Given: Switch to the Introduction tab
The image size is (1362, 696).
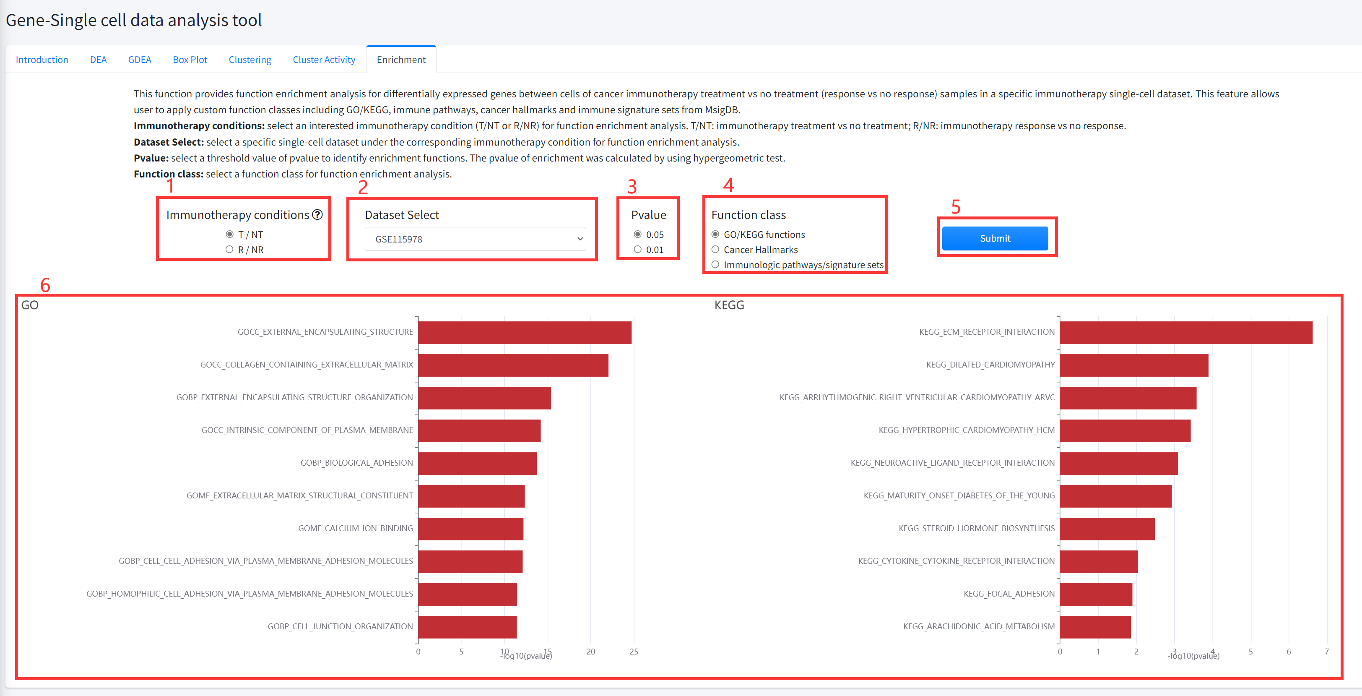Looking at the screenshot, I should pyautogui.click(x=42, y=60).
